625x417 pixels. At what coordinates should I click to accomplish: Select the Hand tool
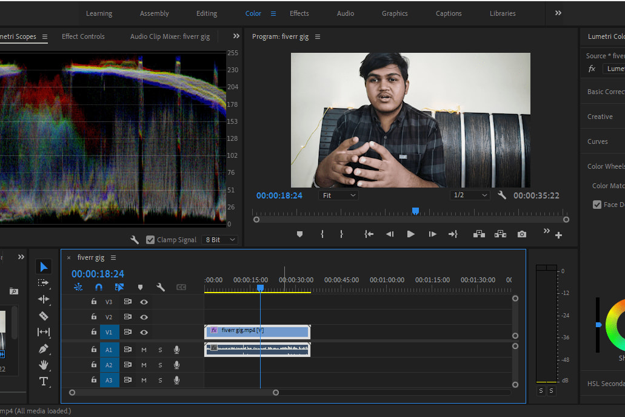pos(44,365)
